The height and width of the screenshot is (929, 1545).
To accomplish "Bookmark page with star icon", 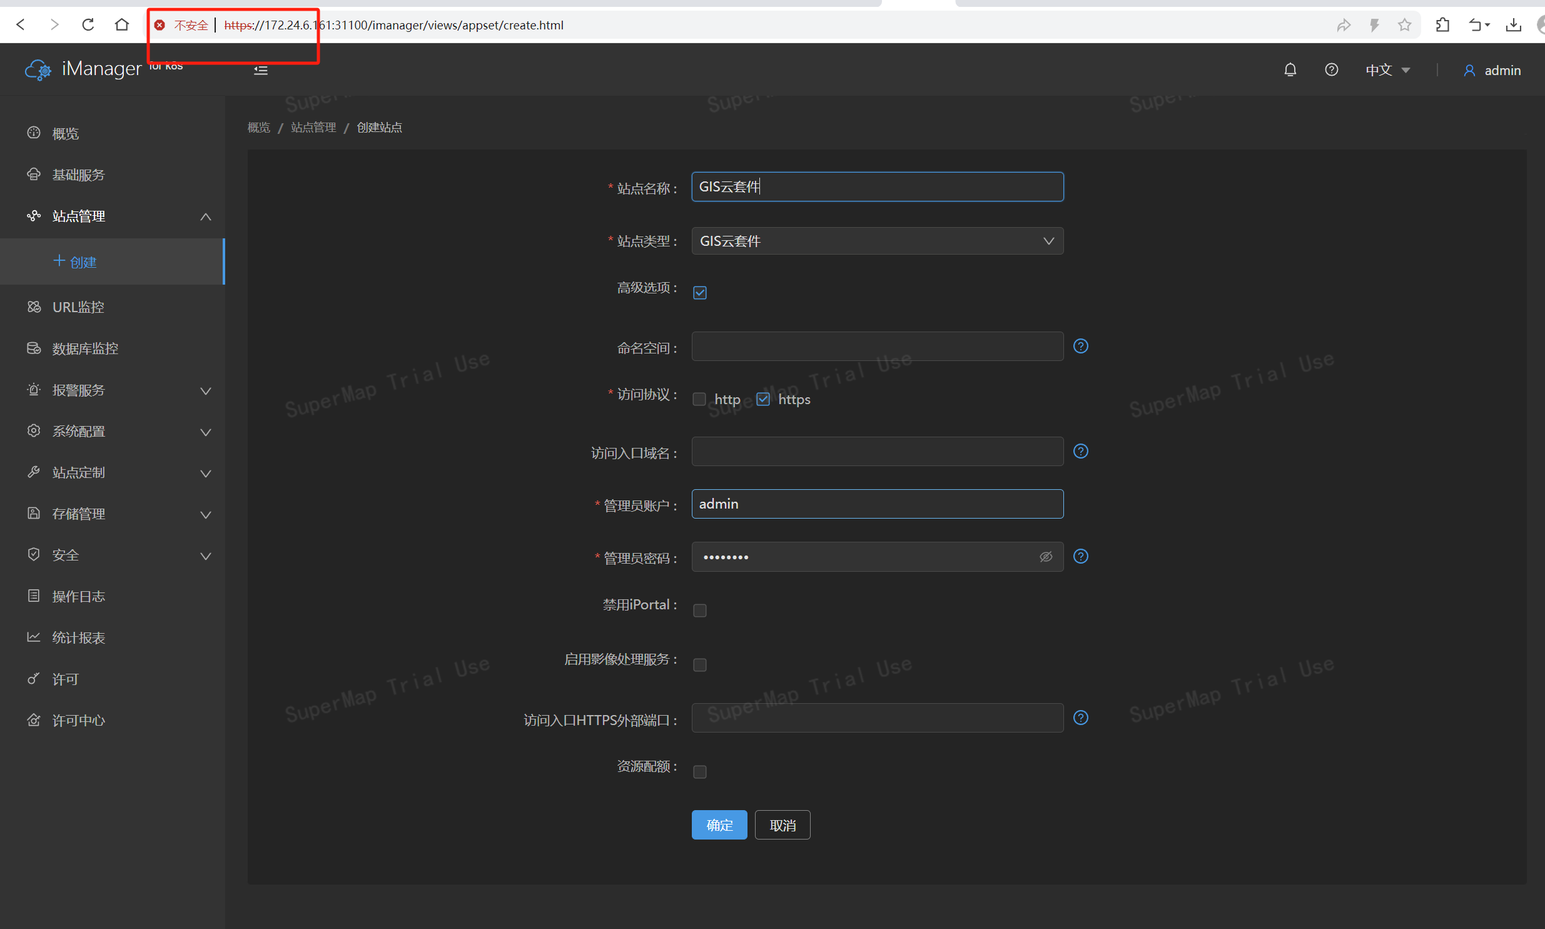I will pyautogui.click(x=1404, y=25).
